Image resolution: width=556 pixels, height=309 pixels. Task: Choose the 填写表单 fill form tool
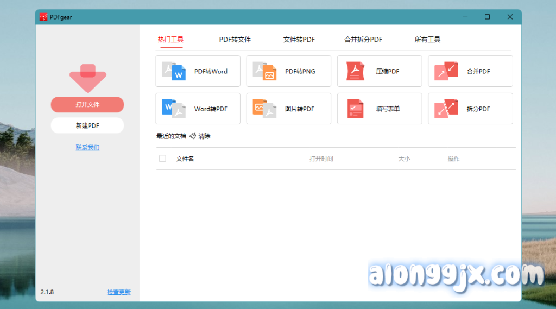click(379, 109)
